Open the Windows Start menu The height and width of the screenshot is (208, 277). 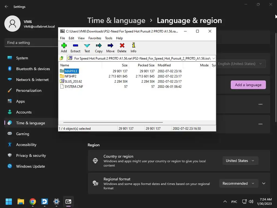[x=9, y=201]
